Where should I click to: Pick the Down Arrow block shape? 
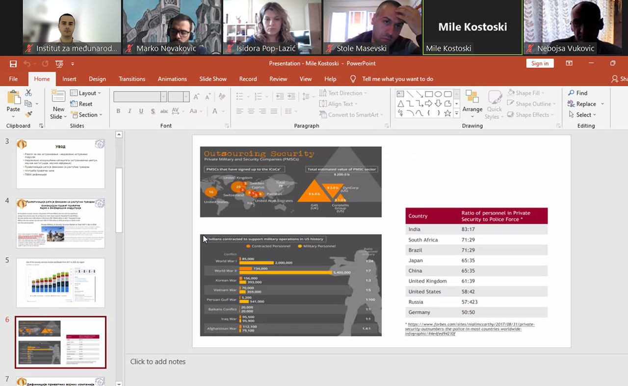tap(438, 103)
